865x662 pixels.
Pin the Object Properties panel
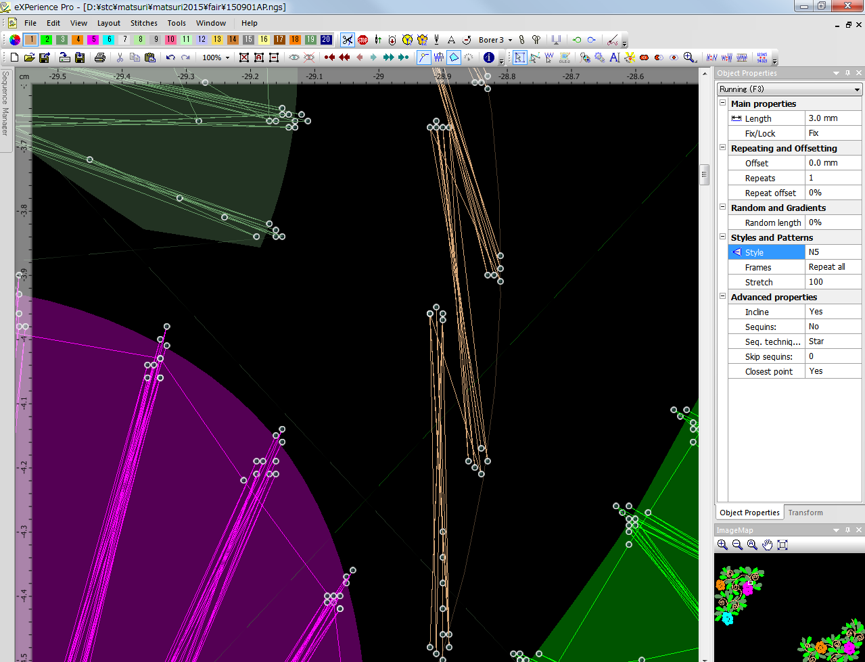pos(847,73)
